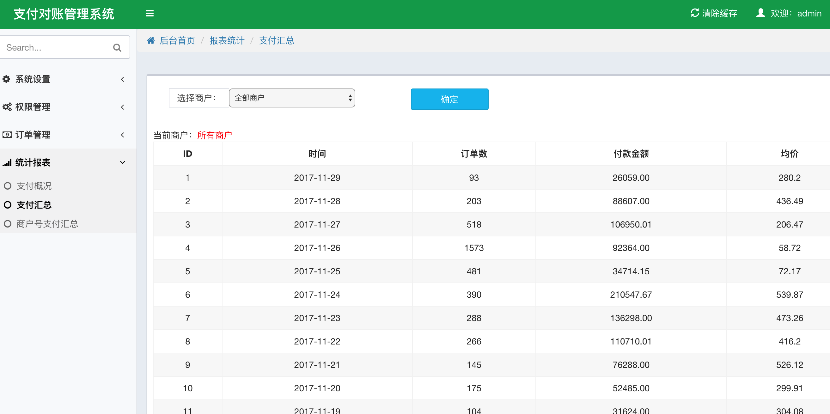This screenshot has height=414, width=830.
Task: Click the 确定 button
Action: click(449, 99)
